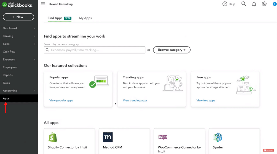Image resolution: width=277 pixels, height=154 pixels.
Task: Open Banking in sidebar
Action: (x=8, y=36)
